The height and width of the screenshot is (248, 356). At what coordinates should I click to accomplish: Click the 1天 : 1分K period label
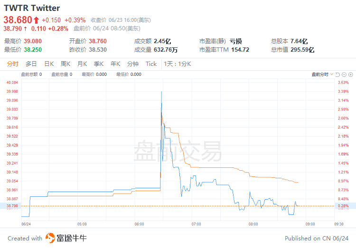pos(178,64)
